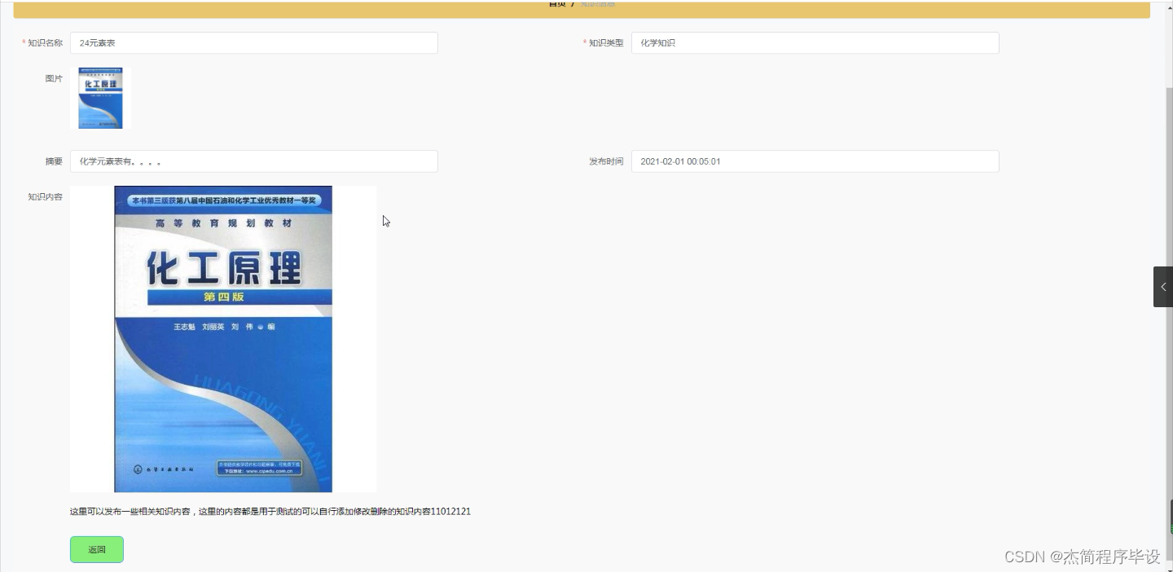Click the 知识类型 field showing 化学知识
This screenshot has width=1173, height=572.
pyautogui.click(x=814, y=42)
